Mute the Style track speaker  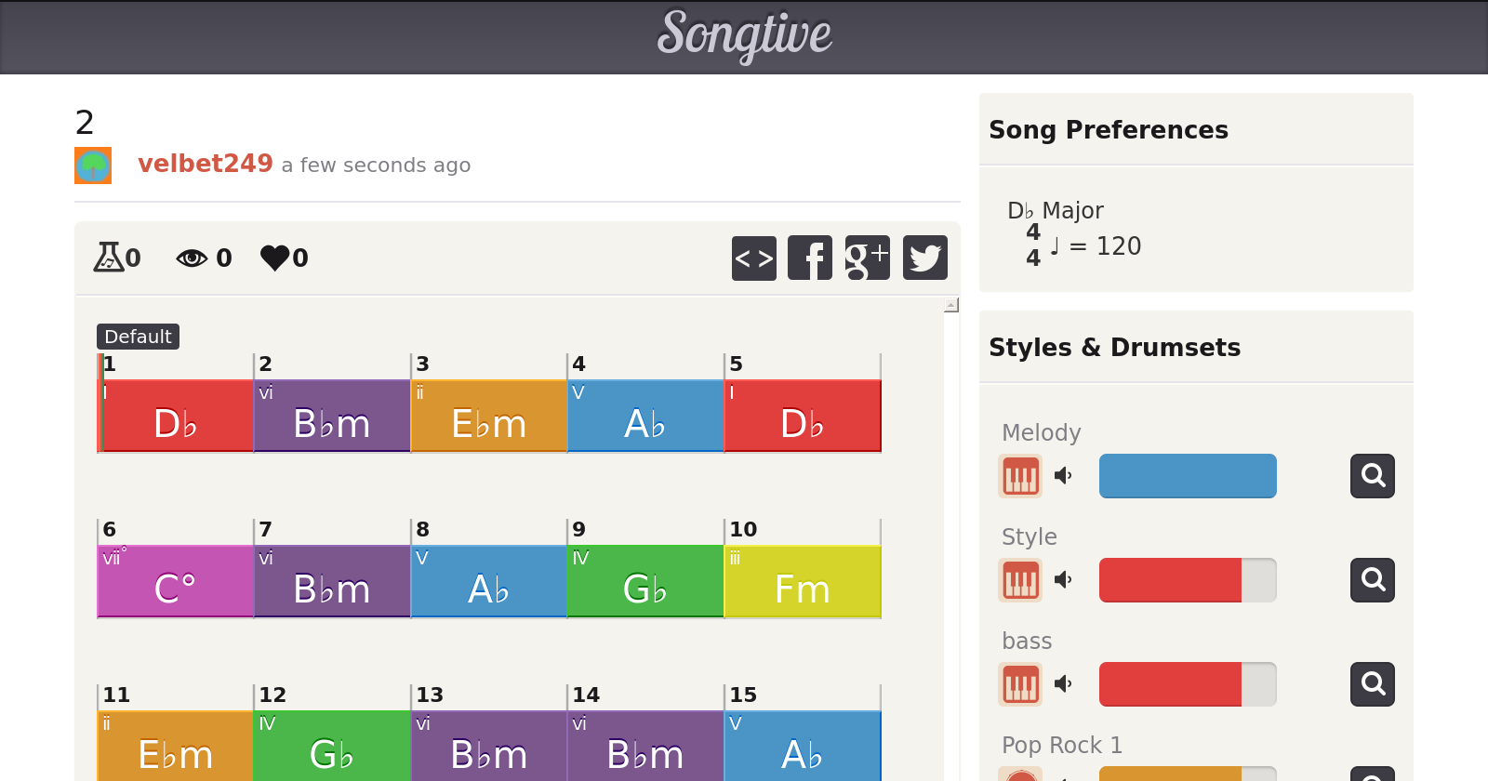coord(1063,580)
